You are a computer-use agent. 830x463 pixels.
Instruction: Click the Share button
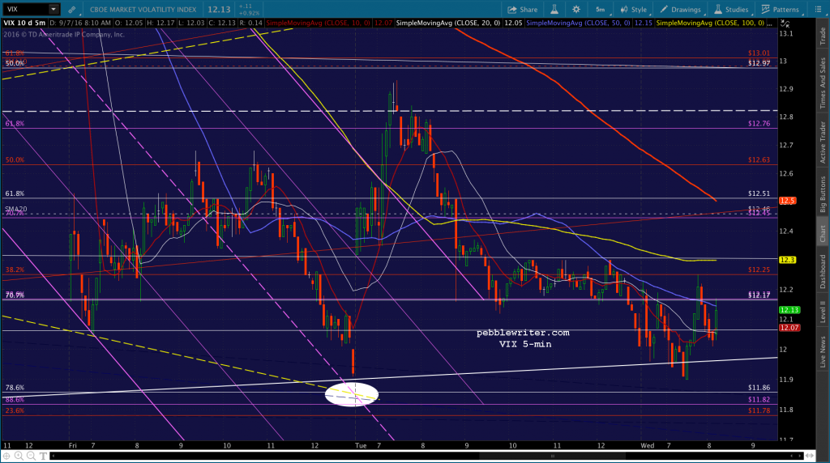(x=523, y=10)
